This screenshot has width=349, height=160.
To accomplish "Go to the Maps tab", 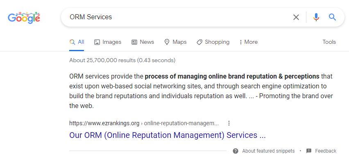I will tap(175, 42).
